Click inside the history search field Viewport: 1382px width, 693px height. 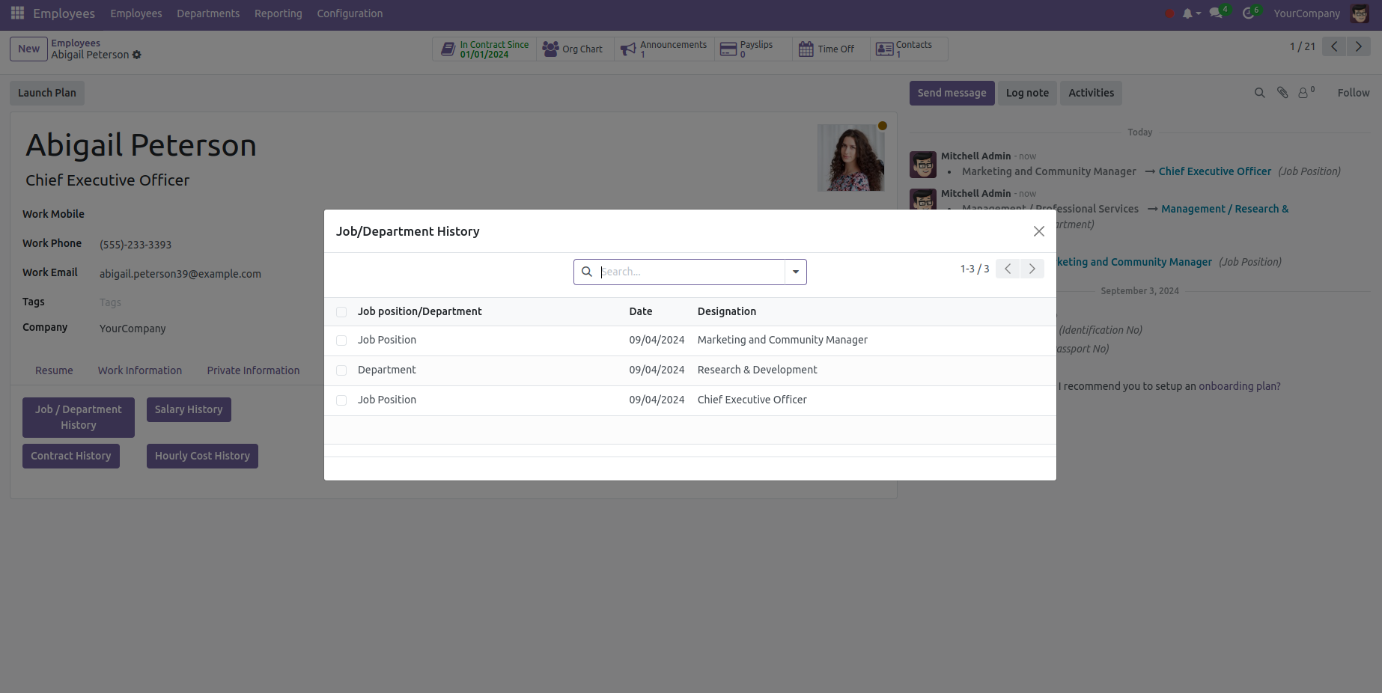coord(689,272)
